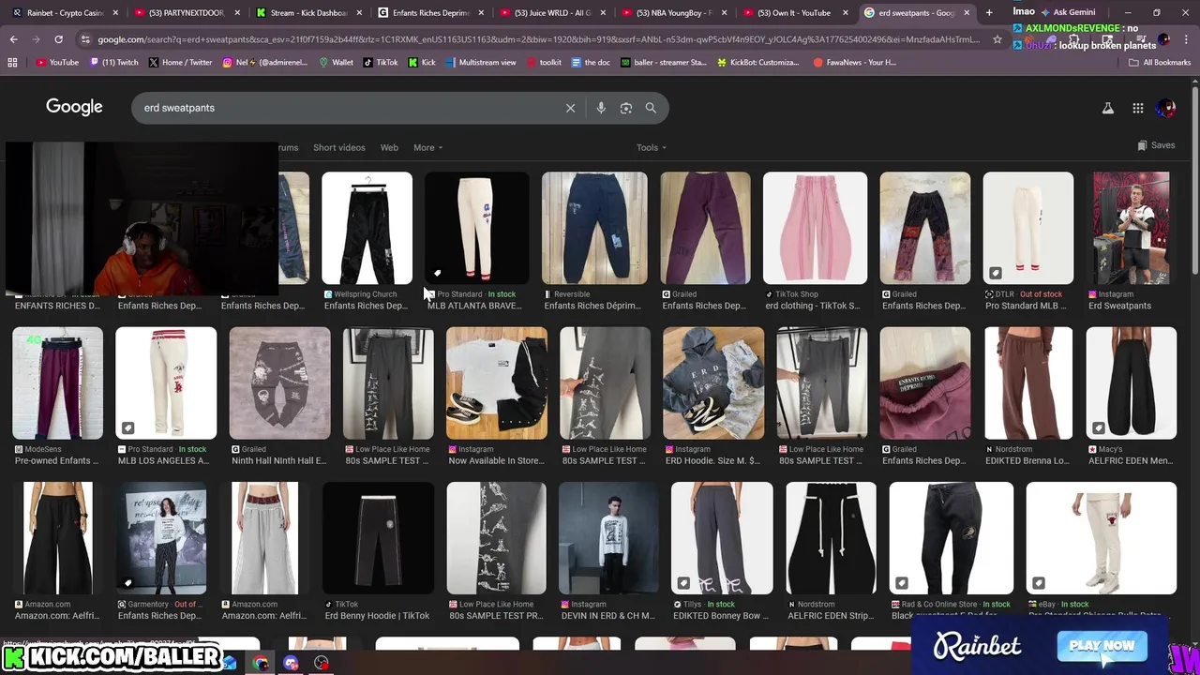Open the apps shortcut in the bookmarks bar
This screenshot has width=1200, height=675.
coord(12,62)
